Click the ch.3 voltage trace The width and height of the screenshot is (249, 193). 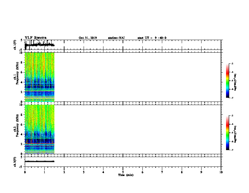40,161
